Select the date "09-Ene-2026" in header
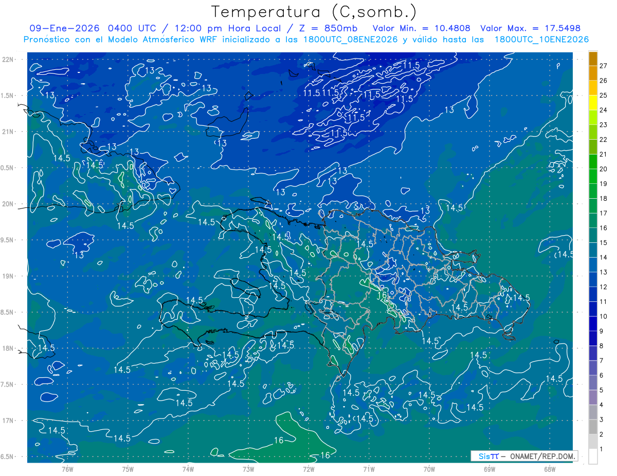 pos(64,28)
